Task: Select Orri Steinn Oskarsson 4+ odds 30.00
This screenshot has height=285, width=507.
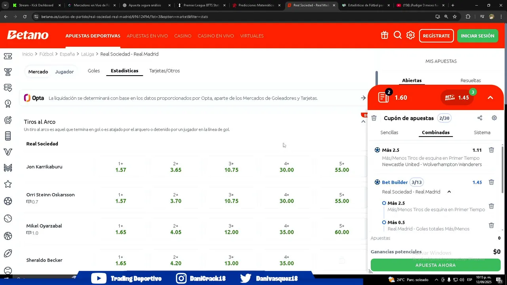Action: point(286,198)
